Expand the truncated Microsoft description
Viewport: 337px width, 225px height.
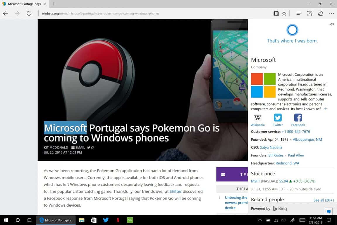coord(326,109)
